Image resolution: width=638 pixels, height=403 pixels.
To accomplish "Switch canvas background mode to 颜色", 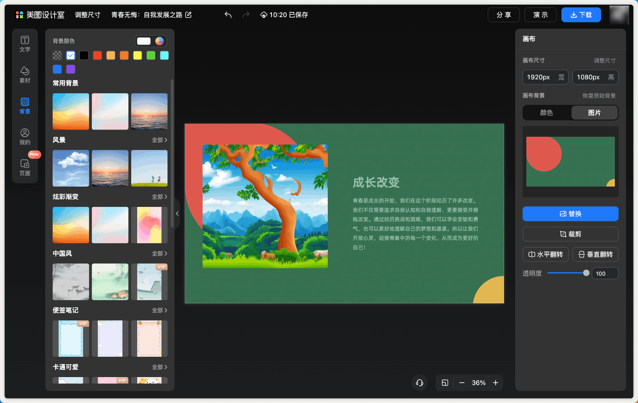I will [x=546, y=113].
